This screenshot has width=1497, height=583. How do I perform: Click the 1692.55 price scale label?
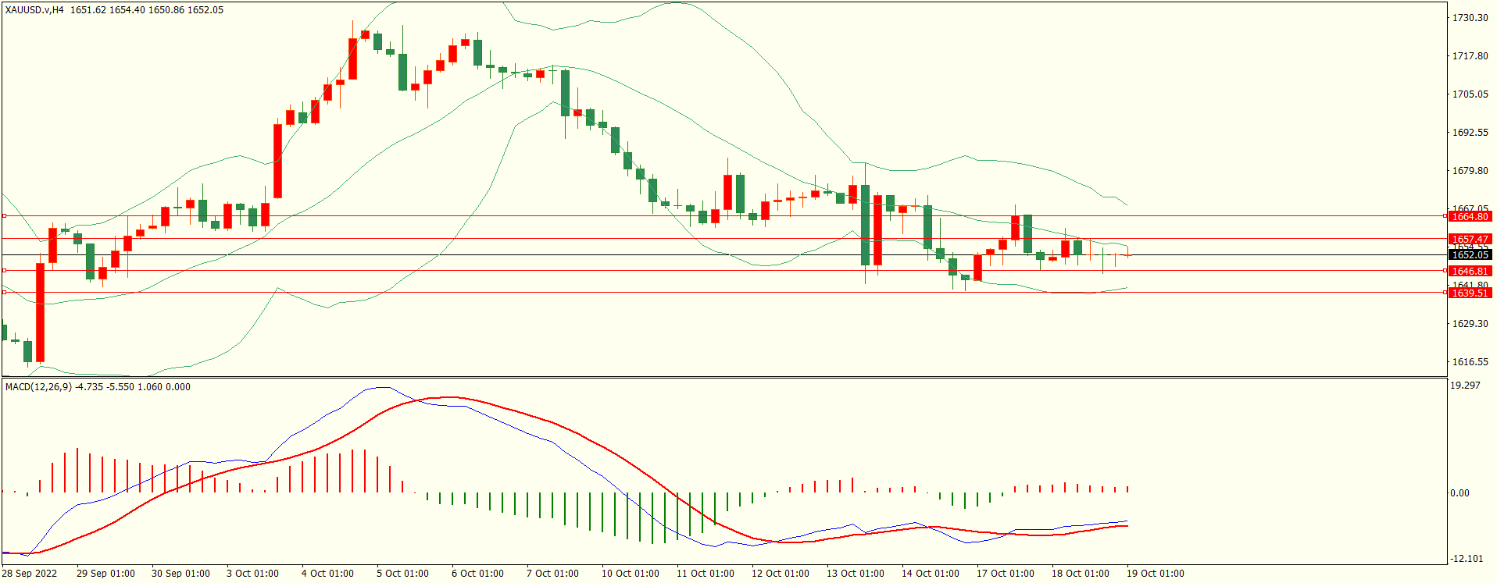pos(1470,132)
